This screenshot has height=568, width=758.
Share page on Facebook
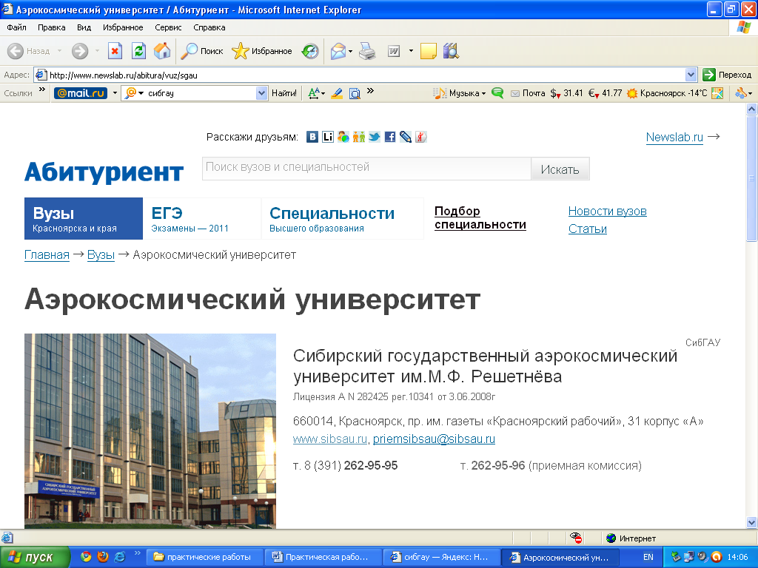point(389,137)
